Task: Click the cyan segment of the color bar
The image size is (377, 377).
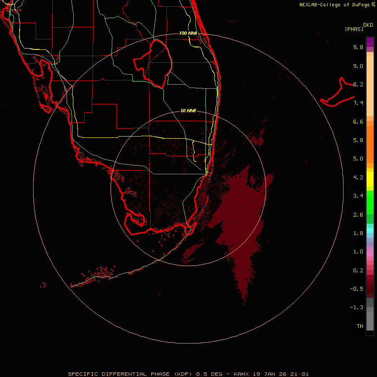Action: coord(370,230)
